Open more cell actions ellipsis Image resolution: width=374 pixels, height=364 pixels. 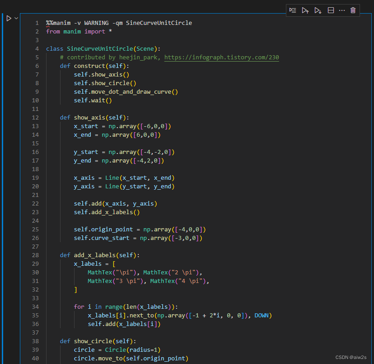pyautogui.click(x=342, y=10)
